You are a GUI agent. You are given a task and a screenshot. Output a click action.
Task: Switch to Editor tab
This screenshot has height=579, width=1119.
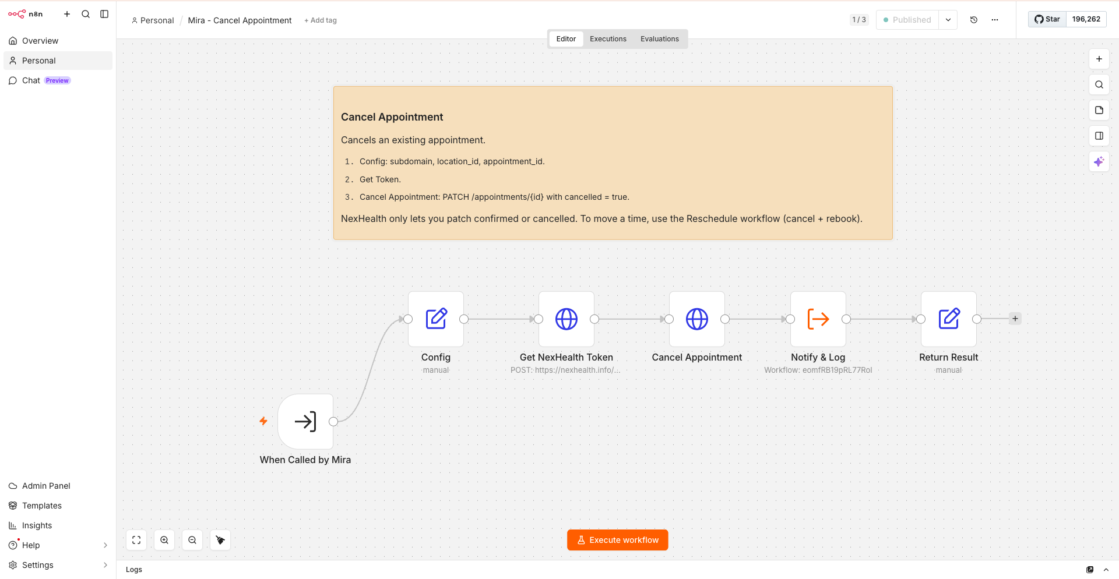[x=566, y=39]
